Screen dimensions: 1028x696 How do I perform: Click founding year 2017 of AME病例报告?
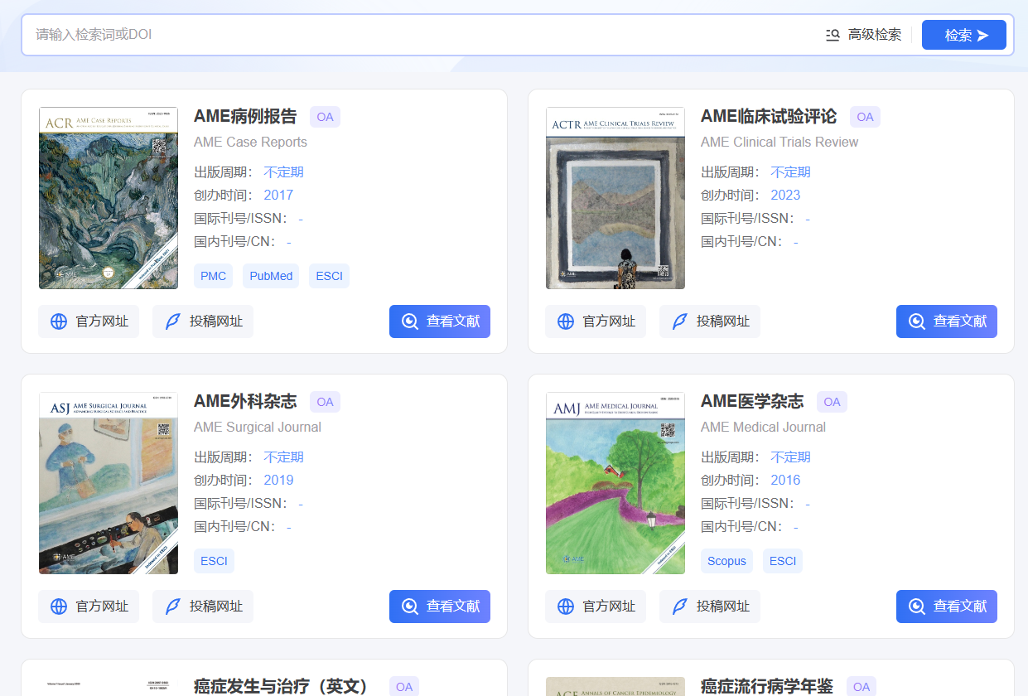pos(278,196)
